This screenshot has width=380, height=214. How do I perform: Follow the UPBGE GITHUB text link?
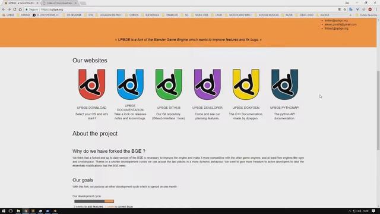(x=169, y=108)
